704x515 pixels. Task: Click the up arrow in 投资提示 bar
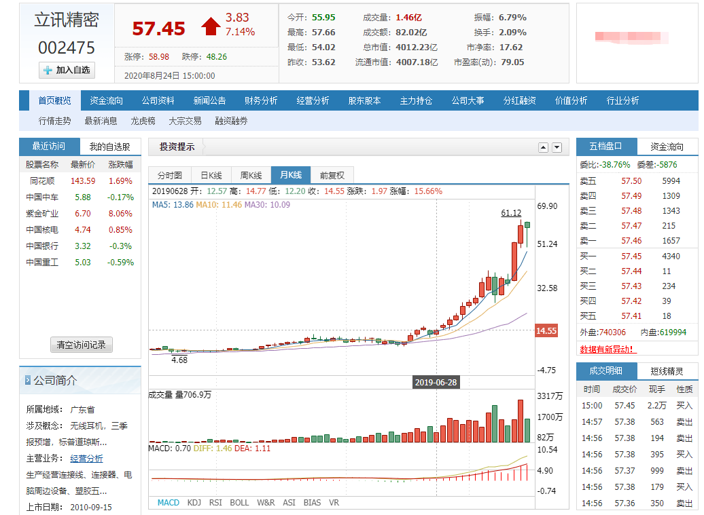(x=543, y=147)
